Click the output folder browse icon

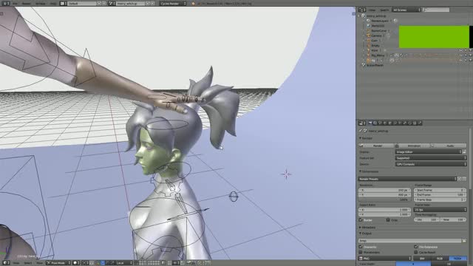point(464,241)
